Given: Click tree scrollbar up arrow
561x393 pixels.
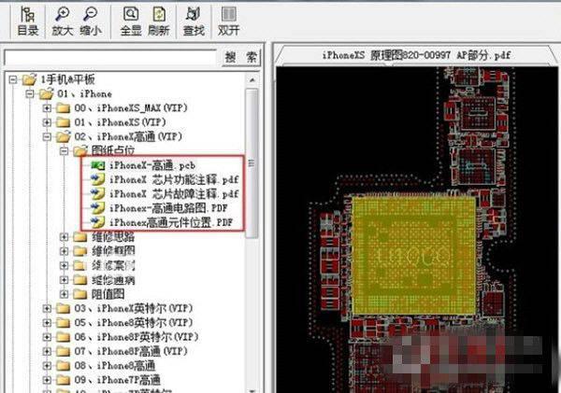Looking at the screenshot, I should click(x=252, y=80).
